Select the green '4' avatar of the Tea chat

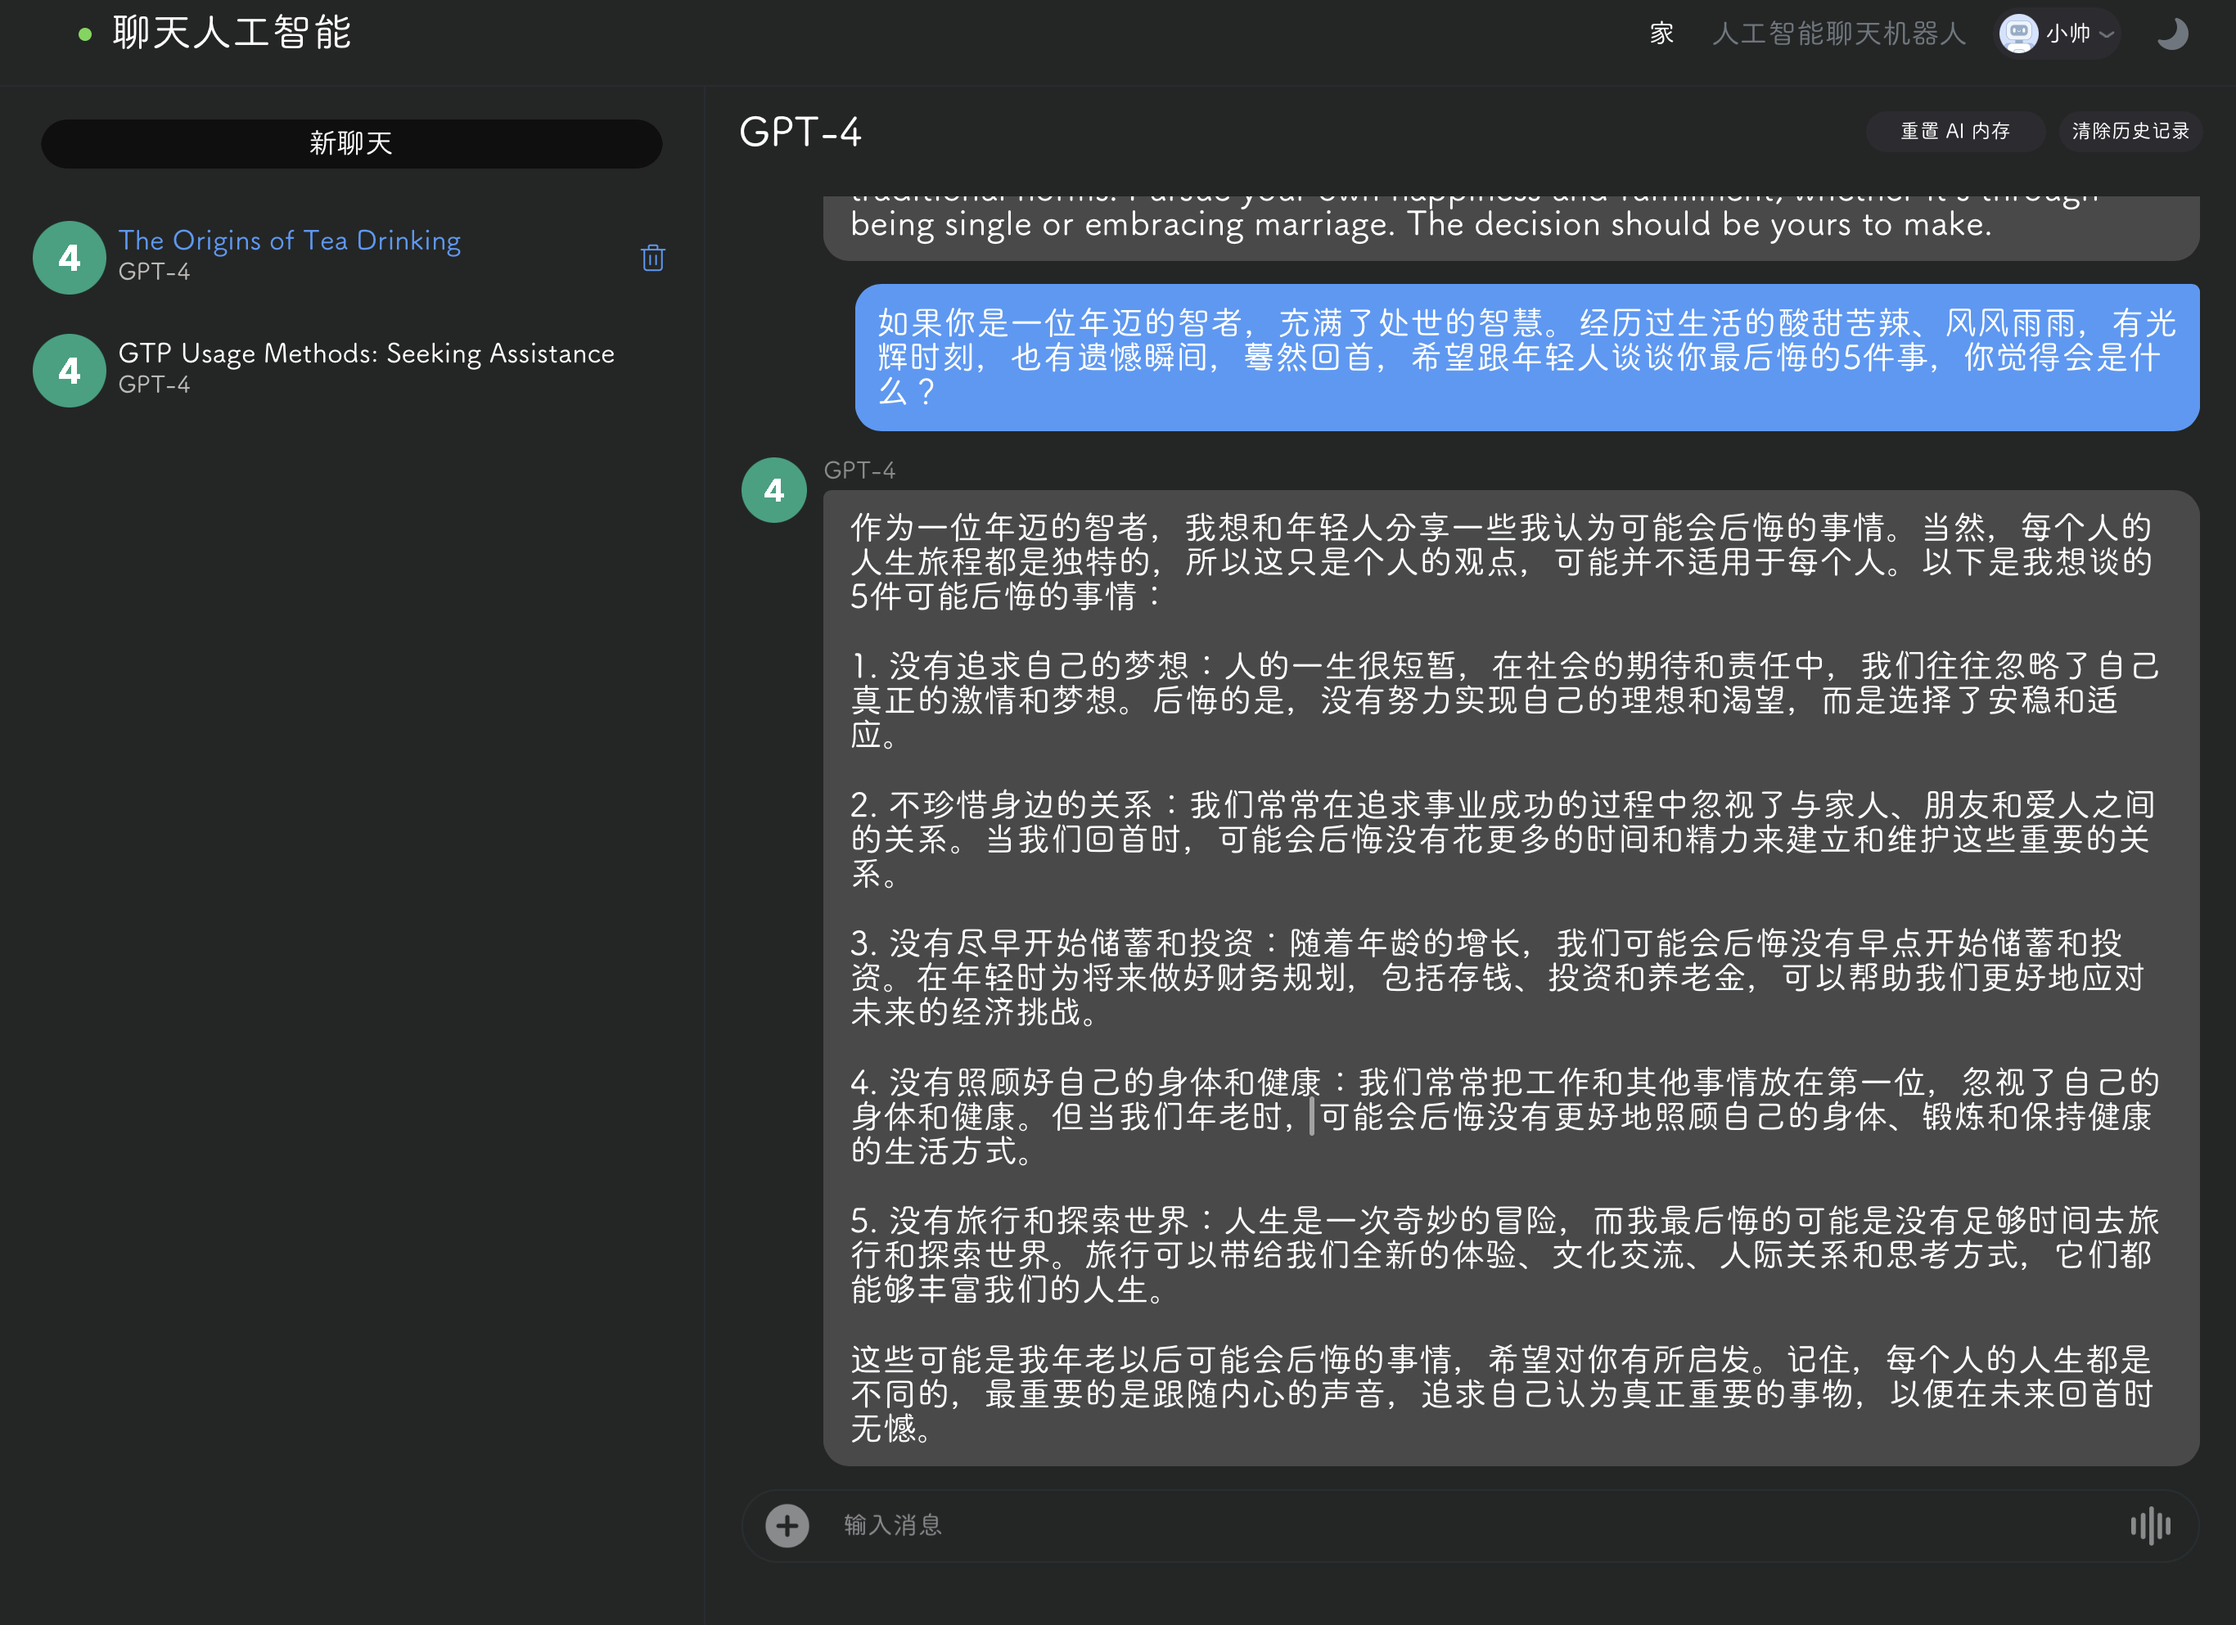(x=69, y=257)
